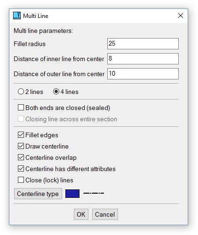Dismiss the dialog with Cancel
This screenshot has width=198, height=235.
[105, 214]
